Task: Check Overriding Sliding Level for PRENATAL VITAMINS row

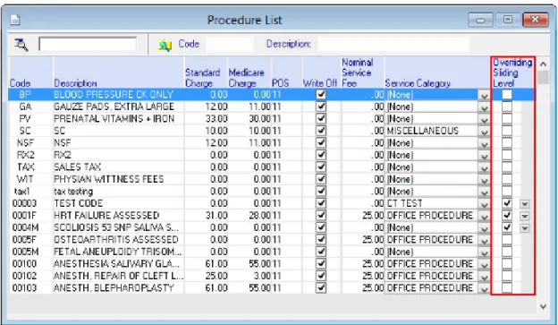Action: point(507,119)
